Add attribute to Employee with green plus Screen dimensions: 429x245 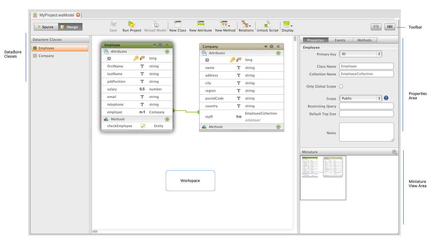pyautogui.click(x=167, y=51)
